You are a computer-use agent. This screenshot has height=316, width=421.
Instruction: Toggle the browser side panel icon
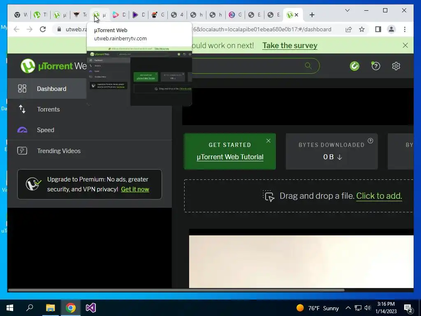378,29
